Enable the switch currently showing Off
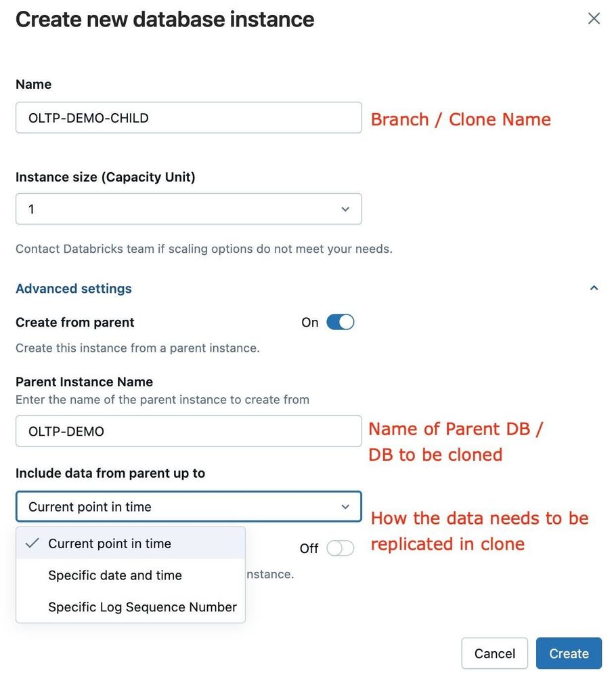This screenshot has height=677, width=614. pos(340,548)
